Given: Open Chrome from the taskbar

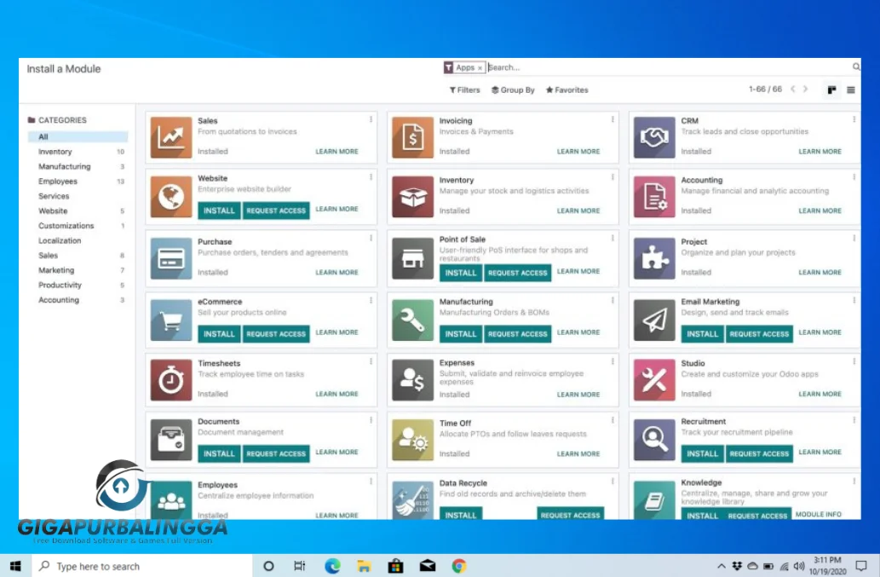Looking at the screenshot, I should tap(458, 566).
